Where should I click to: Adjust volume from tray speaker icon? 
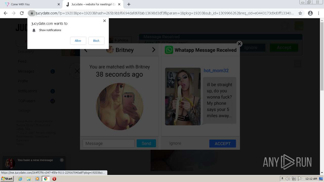point(288,179)
